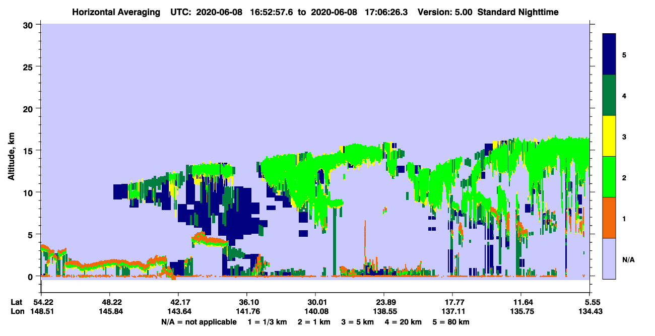Click the orange level 1 colorbar segment
655x336 pixels.
click(609, 218)
